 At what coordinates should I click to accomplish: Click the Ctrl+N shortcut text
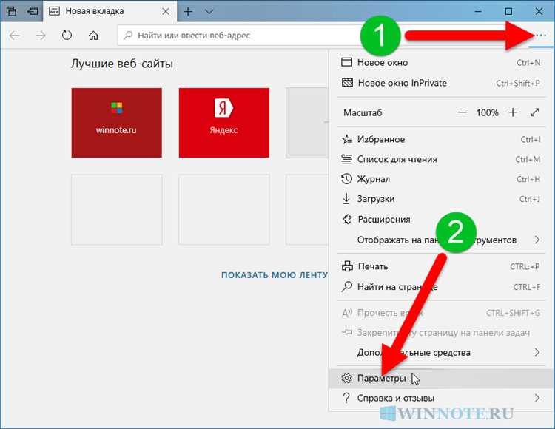(528, 63)
